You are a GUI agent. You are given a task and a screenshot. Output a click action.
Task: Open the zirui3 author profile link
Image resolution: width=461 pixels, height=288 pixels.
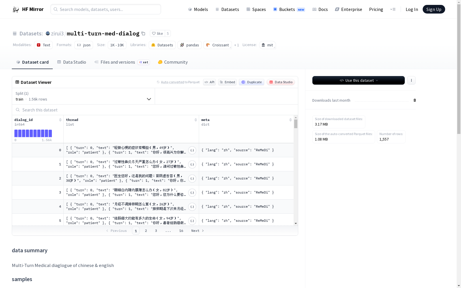tap(57, 33)
